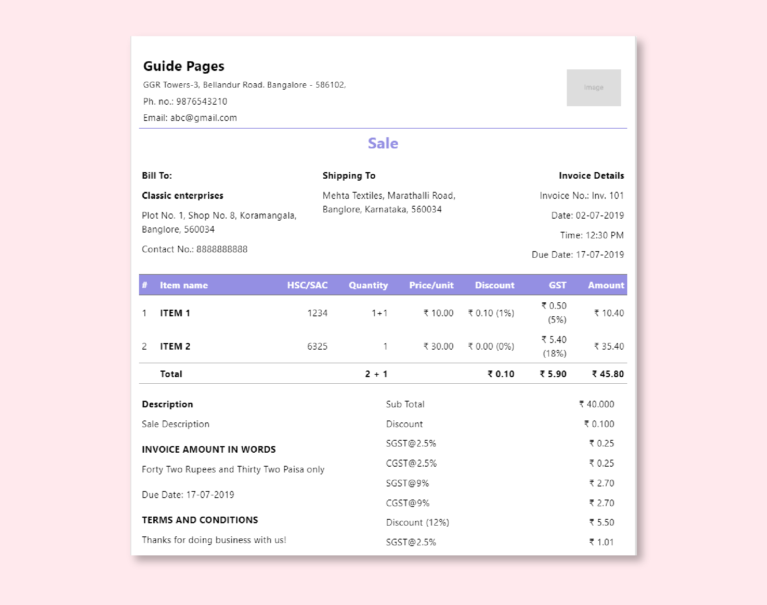Click the Sale Description text

[175, 424]
